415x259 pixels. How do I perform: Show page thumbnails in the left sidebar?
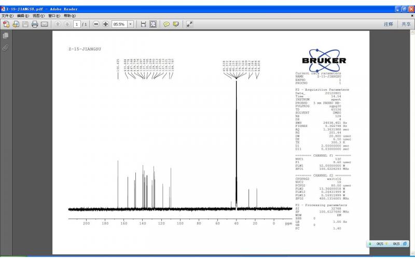(x=6, y=35)
